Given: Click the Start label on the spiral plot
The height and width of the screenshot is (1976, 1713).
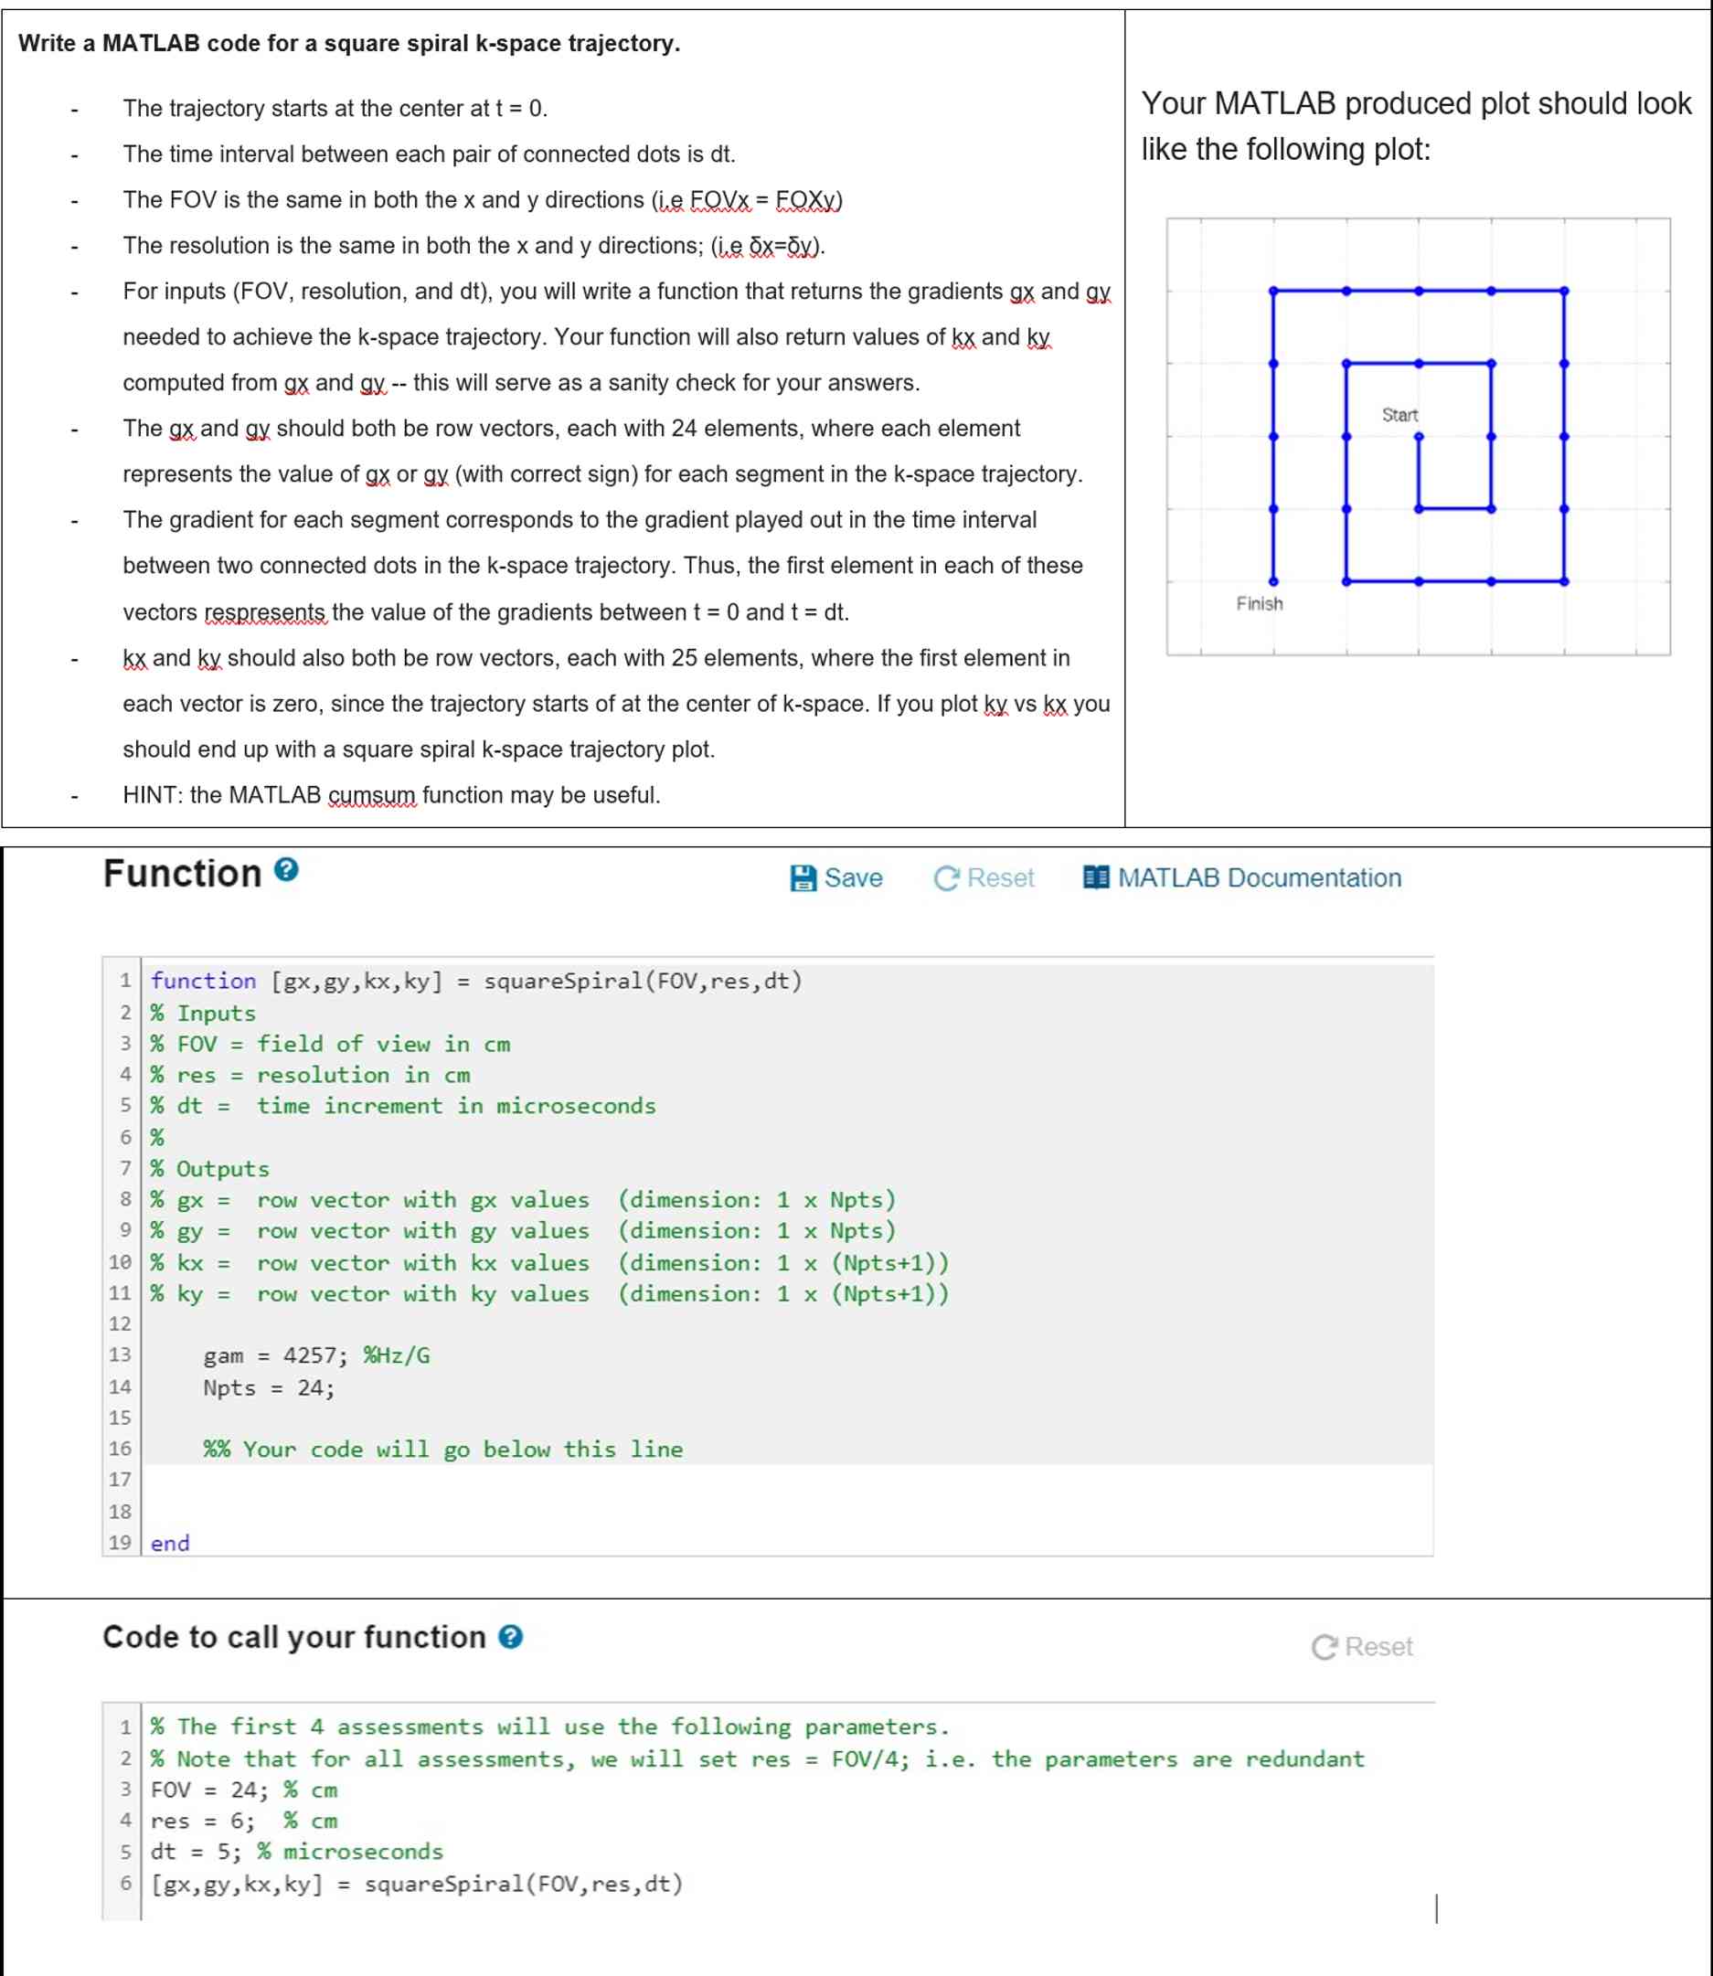Looking at the screenshot, I should point(1401,415).
